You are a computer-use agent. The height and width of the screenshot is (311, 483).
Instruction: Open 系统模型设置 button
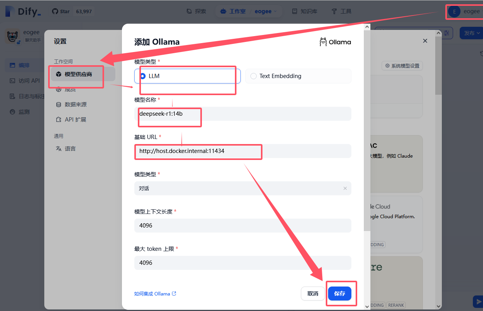402,66
